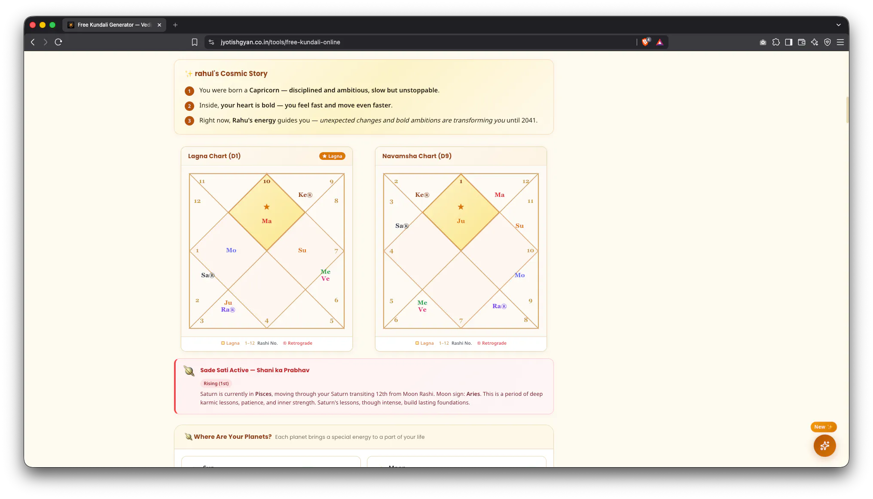The width and height of the screenshot is (873, 499).
Task: Click the Saturn planet icon in Sade Sati
Action: tap(189, 371)
